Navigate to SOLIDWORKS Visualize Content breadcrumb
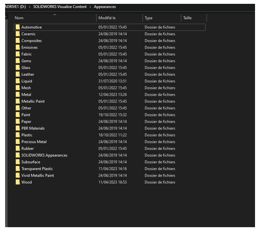 [x=60, y=7]
